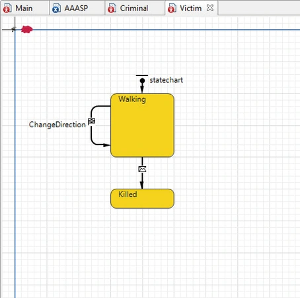The height and width of the screenshot is (298, 300).
Task: Select the Killed state block
Action: click(x=142, y=199)
